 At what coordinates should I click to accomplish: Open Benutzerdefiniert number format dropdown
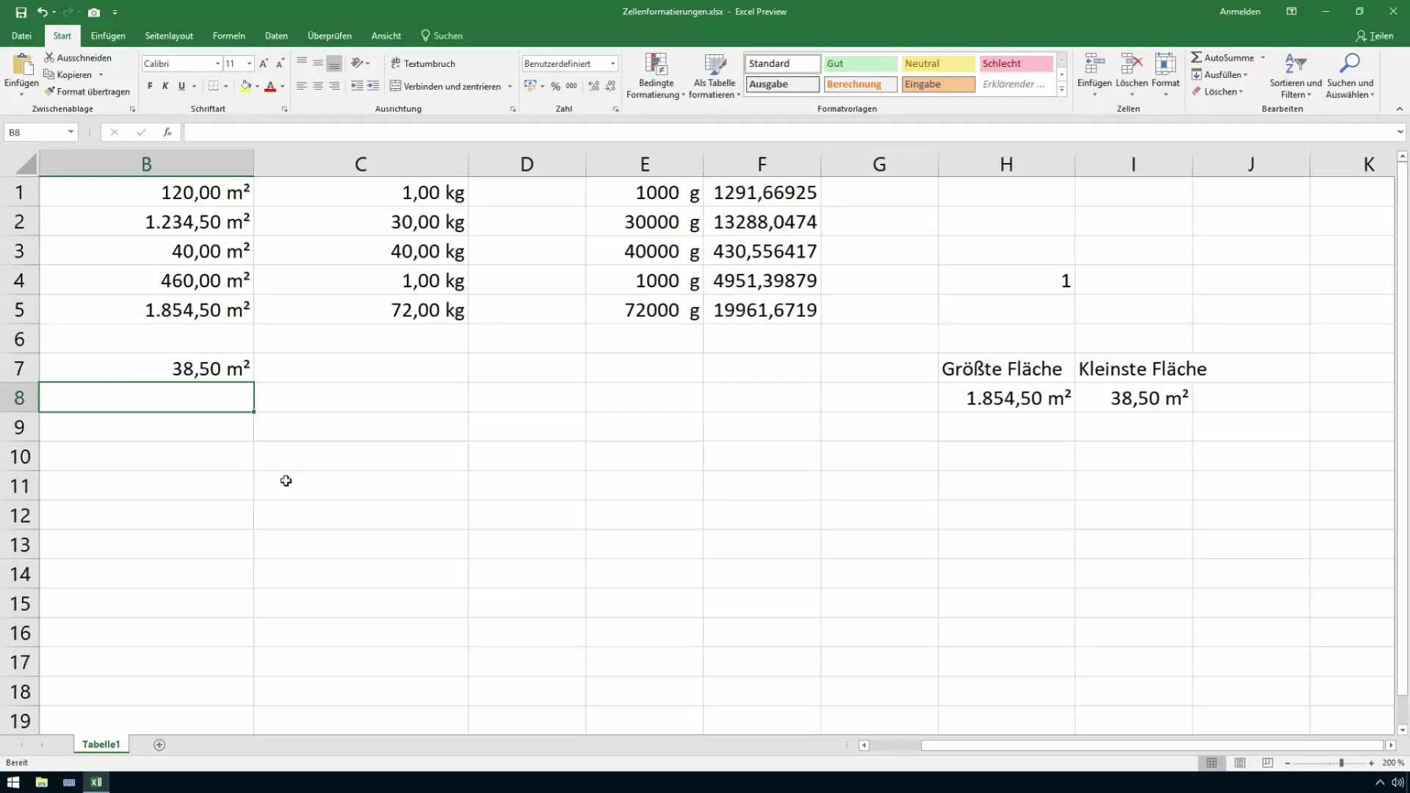tap(612, 64)
